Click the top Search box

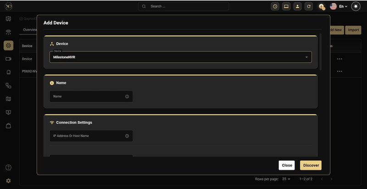(183, 6)
